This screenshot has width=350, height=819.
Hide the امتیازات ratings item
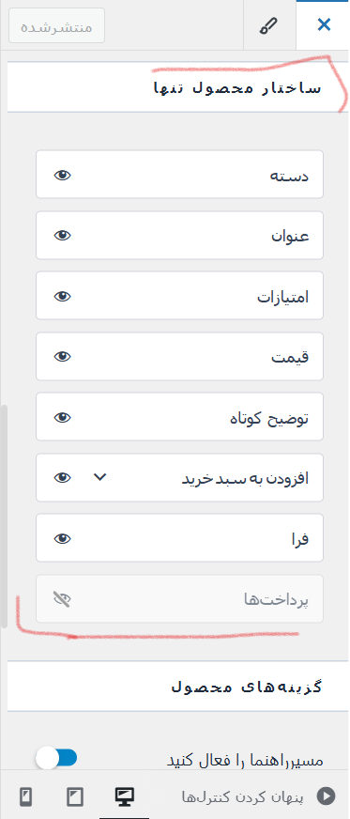point(62,296)
